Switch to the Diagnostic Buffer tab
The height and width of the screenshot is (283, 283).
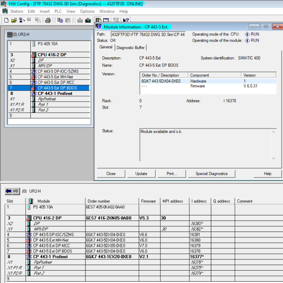click(131, 47)
